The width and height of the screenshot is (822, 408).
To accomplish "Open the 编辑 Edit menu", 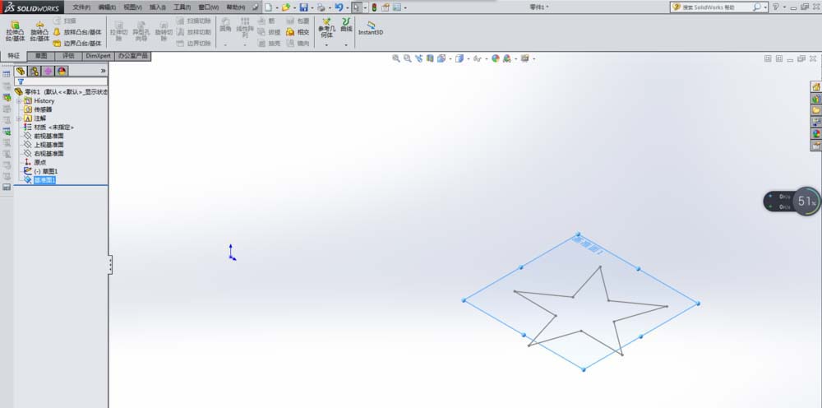I will [x=107, y=7].
